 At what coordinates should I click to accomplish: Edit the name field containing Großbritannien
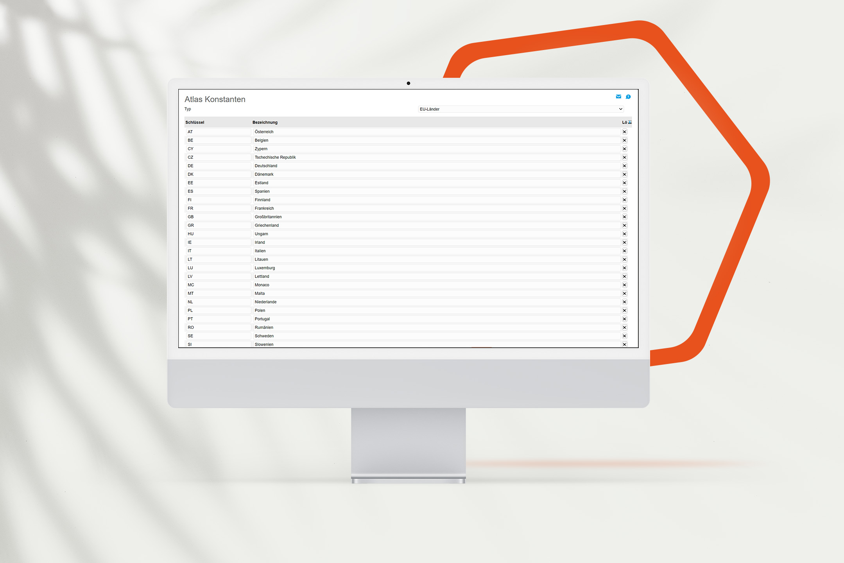[437, 217]
